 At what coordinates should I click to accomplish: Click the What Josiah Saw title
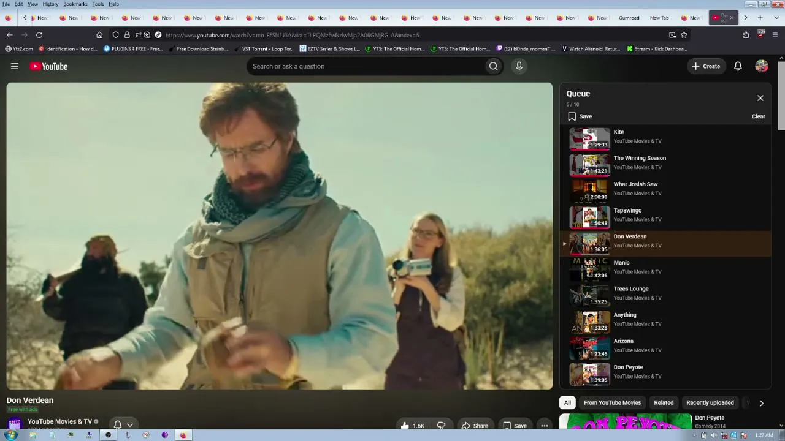pyautogui.click(x=635, y=184)
